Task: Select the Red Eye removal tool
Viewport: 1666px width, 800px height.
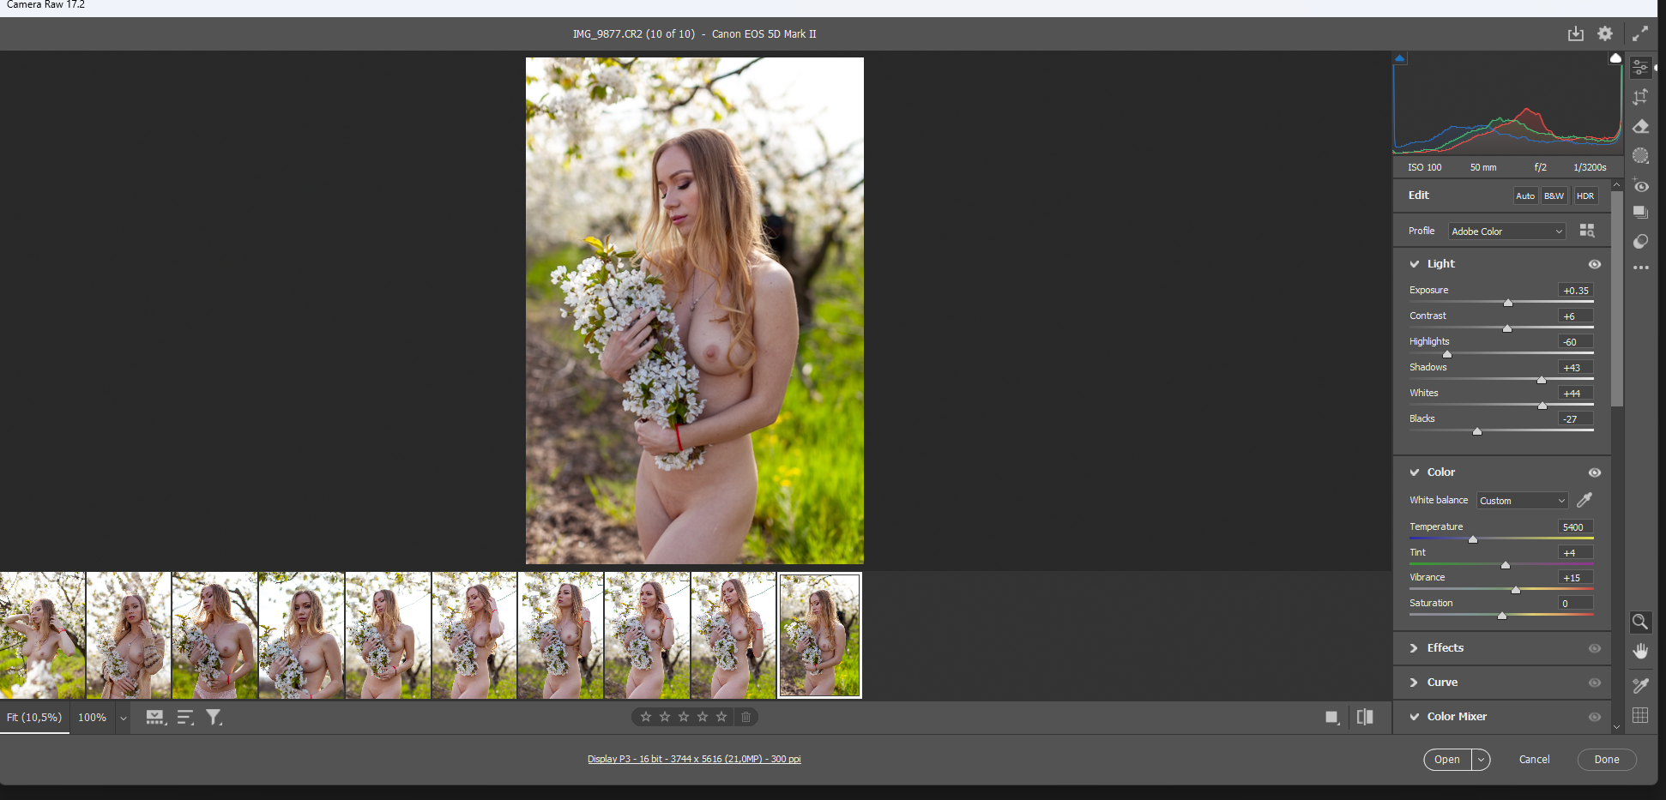Action: (1640, 185)
